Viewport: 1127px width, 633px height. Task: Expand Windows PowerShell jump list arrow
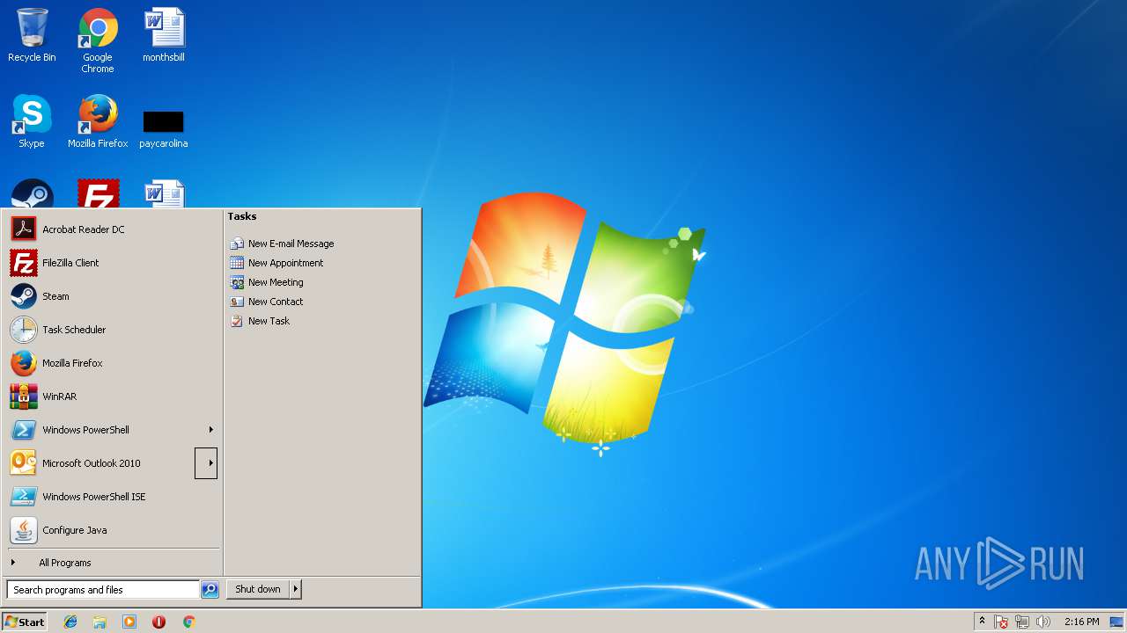click(210, 430)
